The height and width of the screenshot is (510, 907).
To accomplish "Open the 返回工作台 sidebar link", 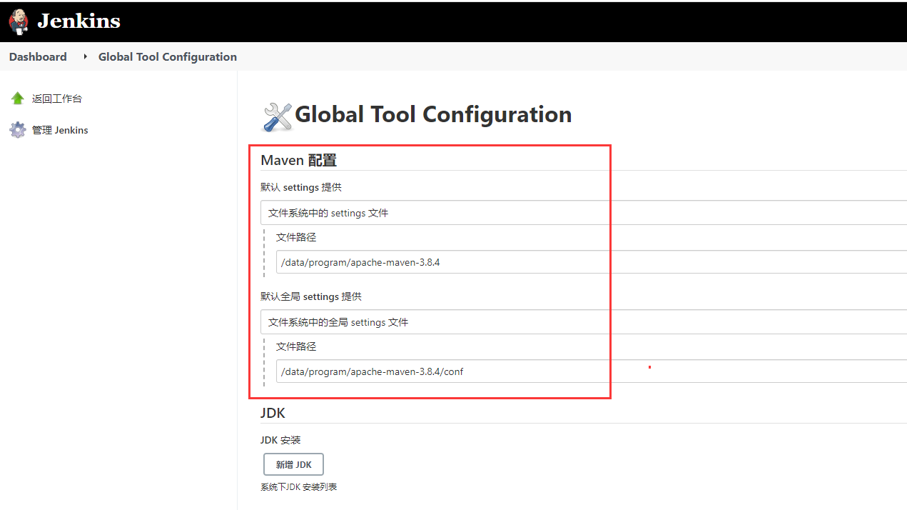I will click(x=57, y=99).
